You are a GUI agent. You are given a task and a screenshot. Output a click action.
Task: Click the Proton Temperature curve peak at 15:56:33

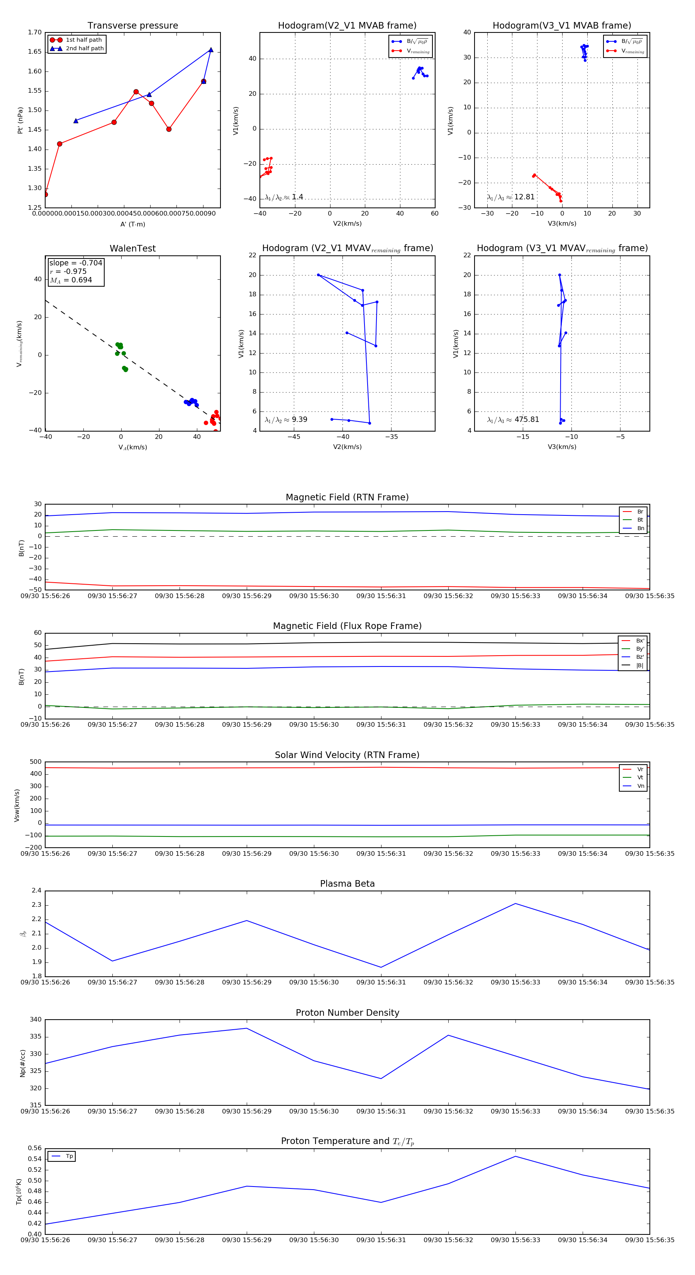pyautogui.click(x=515, y=1156)
